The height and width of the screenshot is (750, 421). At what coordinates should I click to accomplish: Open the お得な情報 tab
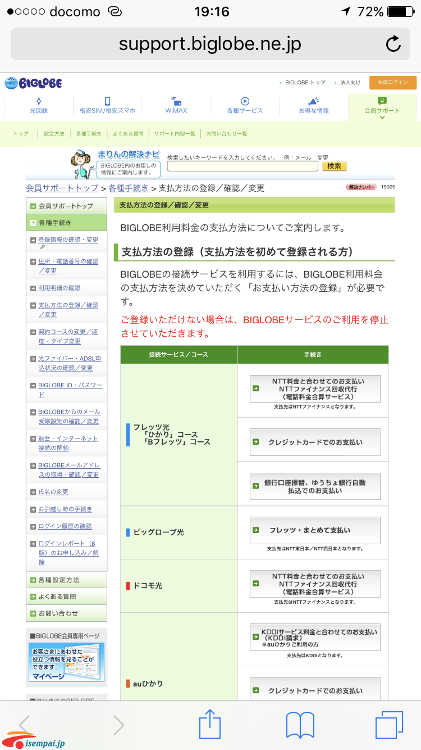click(314, 106)
